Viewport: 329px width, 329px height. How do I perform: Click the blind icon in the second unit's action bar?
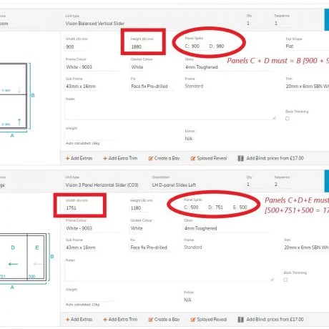pyautogui.click(x=241, y=320)
